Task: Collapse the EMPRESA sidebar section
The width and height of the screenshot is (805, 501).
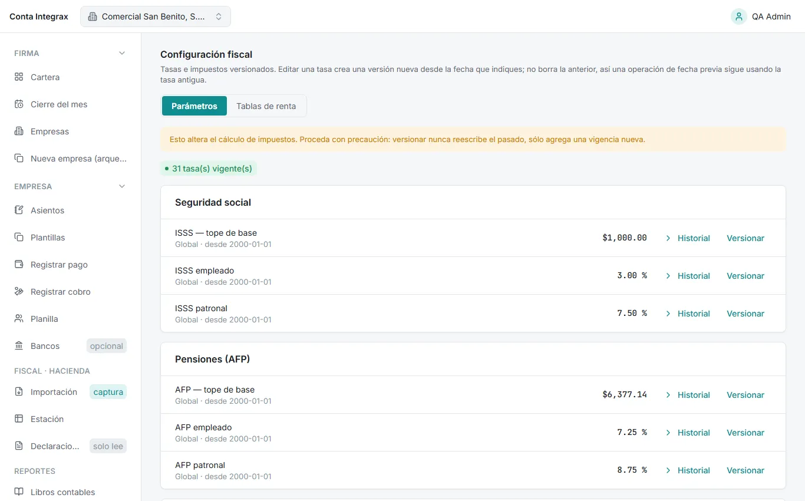Action: pyautogui.click(x=122, y=186)
